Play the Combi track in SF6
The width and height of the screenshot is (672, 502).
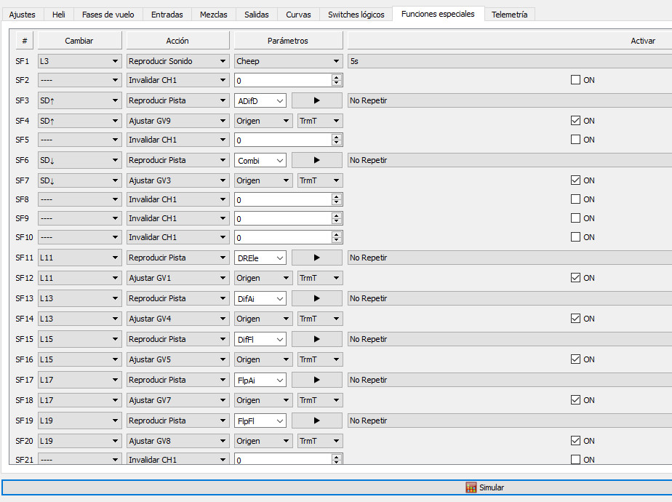tap(316, 160)
